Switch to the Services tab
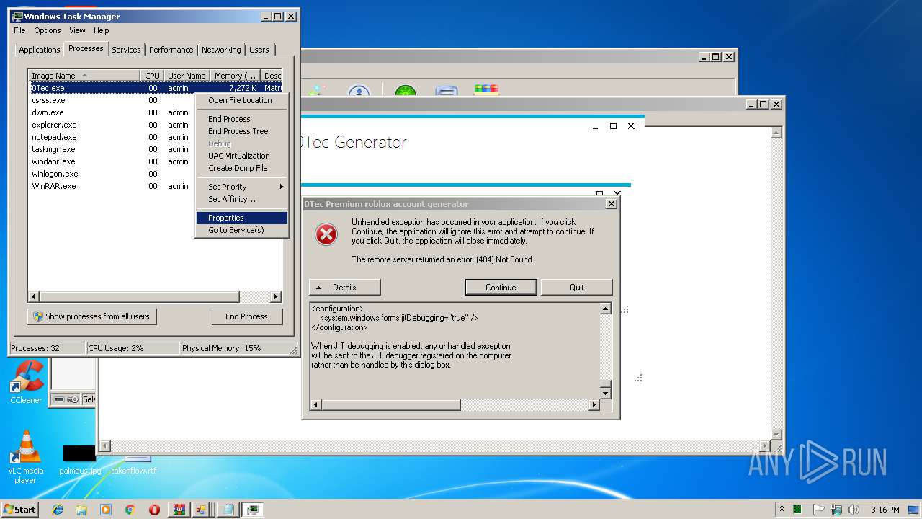922x519 pixels. (126, 50)
